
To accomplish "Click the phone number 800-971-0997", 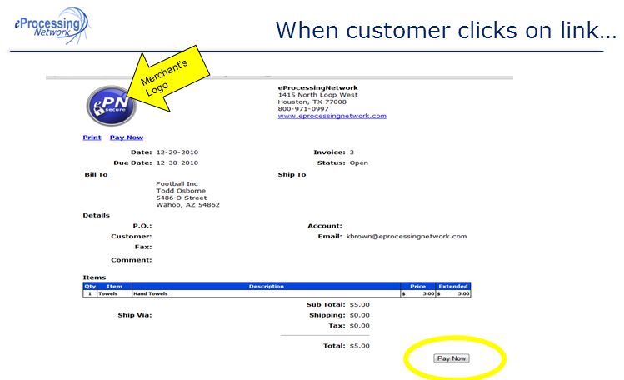I will (303, 108).
